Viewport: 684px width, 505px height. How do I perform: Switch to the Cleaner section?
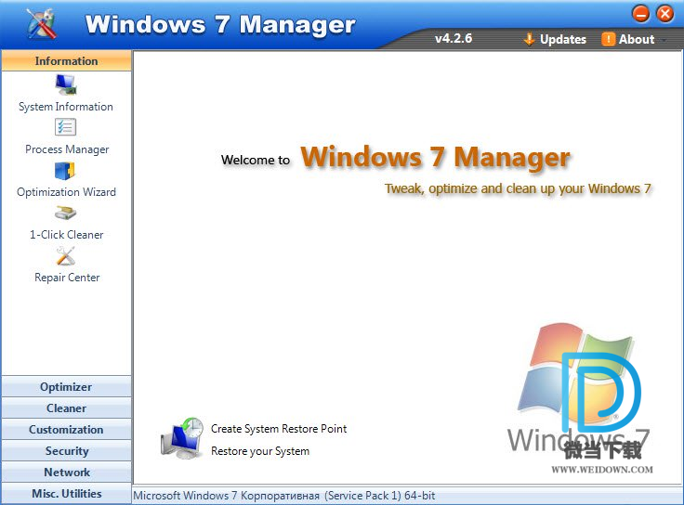(66, 408)
